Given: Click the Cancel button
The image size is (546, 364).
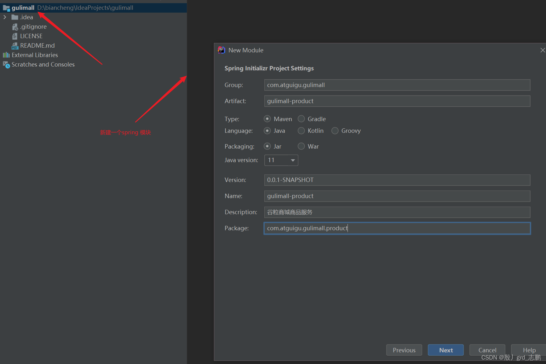Looking at the screenshot, I should [x=487, y=350].
